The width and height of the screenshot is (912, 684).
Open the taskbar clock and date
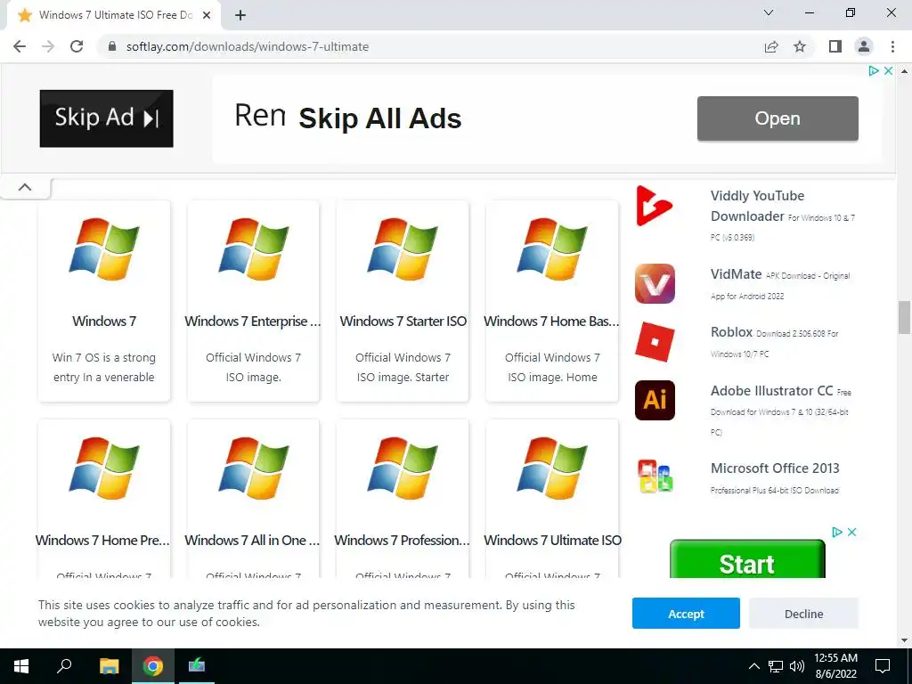click(835, 666)
